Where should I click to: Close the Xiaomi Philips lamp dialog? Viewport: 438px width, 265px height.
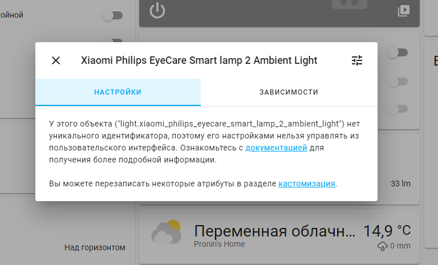click(56, 60)
